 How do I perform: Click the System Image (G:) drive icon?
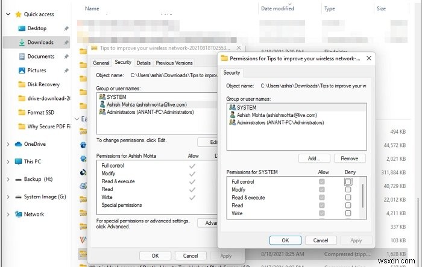[18, 196]
